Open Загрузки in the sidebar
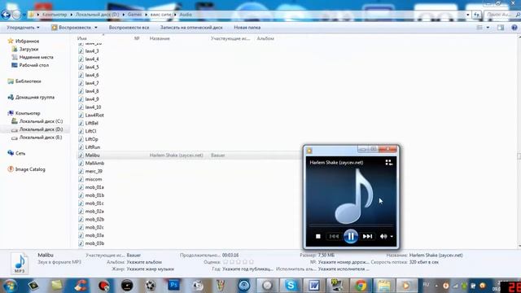 28,49
